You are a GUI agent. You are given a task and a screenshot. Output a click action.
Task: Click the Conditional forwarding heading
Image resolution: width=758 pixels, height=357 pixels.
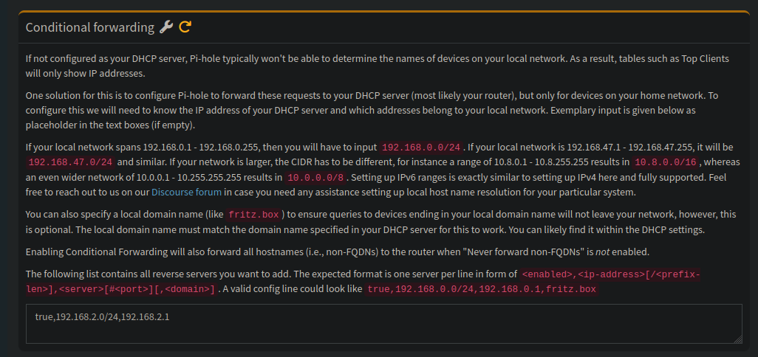[89, 27]
